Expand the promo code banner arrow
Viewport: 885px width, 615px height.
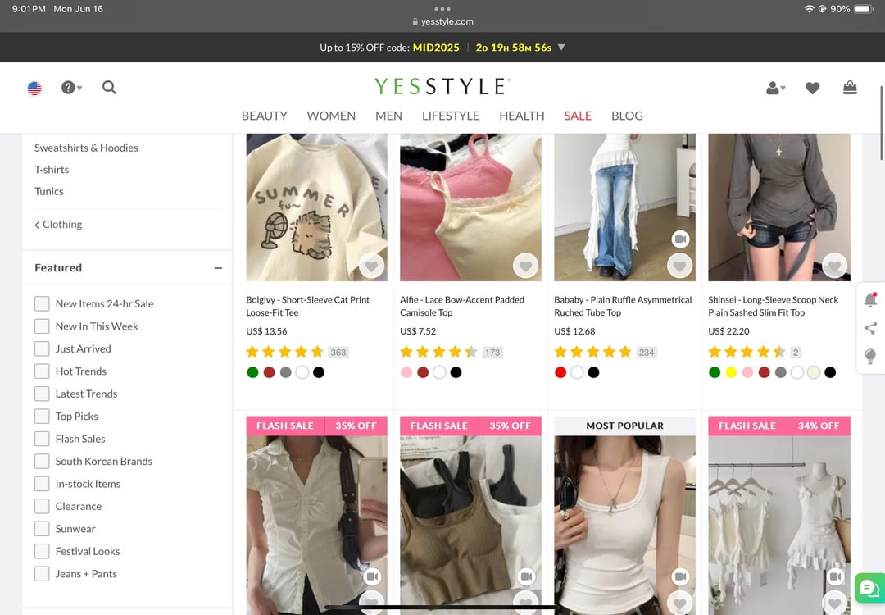pyautogui.click(x=561, y=48)
